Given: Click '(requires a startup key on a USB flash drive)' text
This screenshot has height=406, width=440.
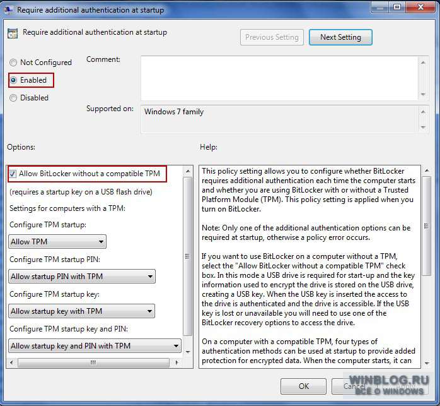Looking at the screenshot, I should coord(81,192).
